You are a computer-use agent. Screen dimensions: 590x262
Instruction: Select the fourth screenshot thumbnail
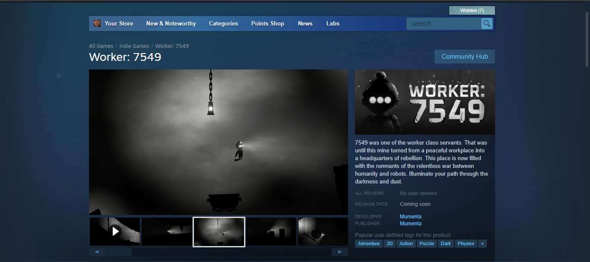271,232
